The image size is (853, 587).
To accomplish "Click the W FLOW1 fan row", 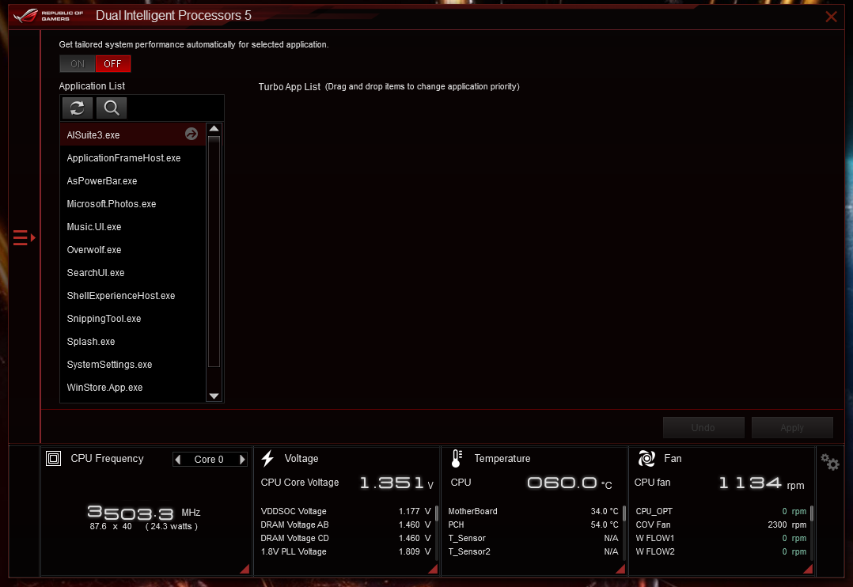I will click(x=721, y=538).
